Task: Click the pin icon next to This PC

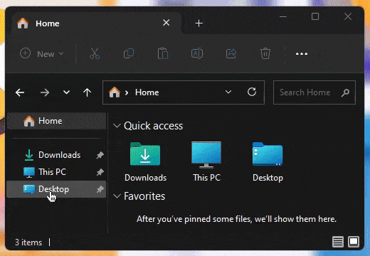Action: [x=100, y=172]
